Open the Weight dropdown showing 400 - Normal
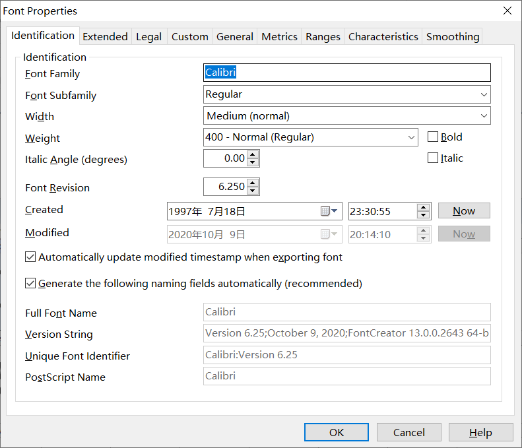This screenshot has height=448, width=522. 411,137
